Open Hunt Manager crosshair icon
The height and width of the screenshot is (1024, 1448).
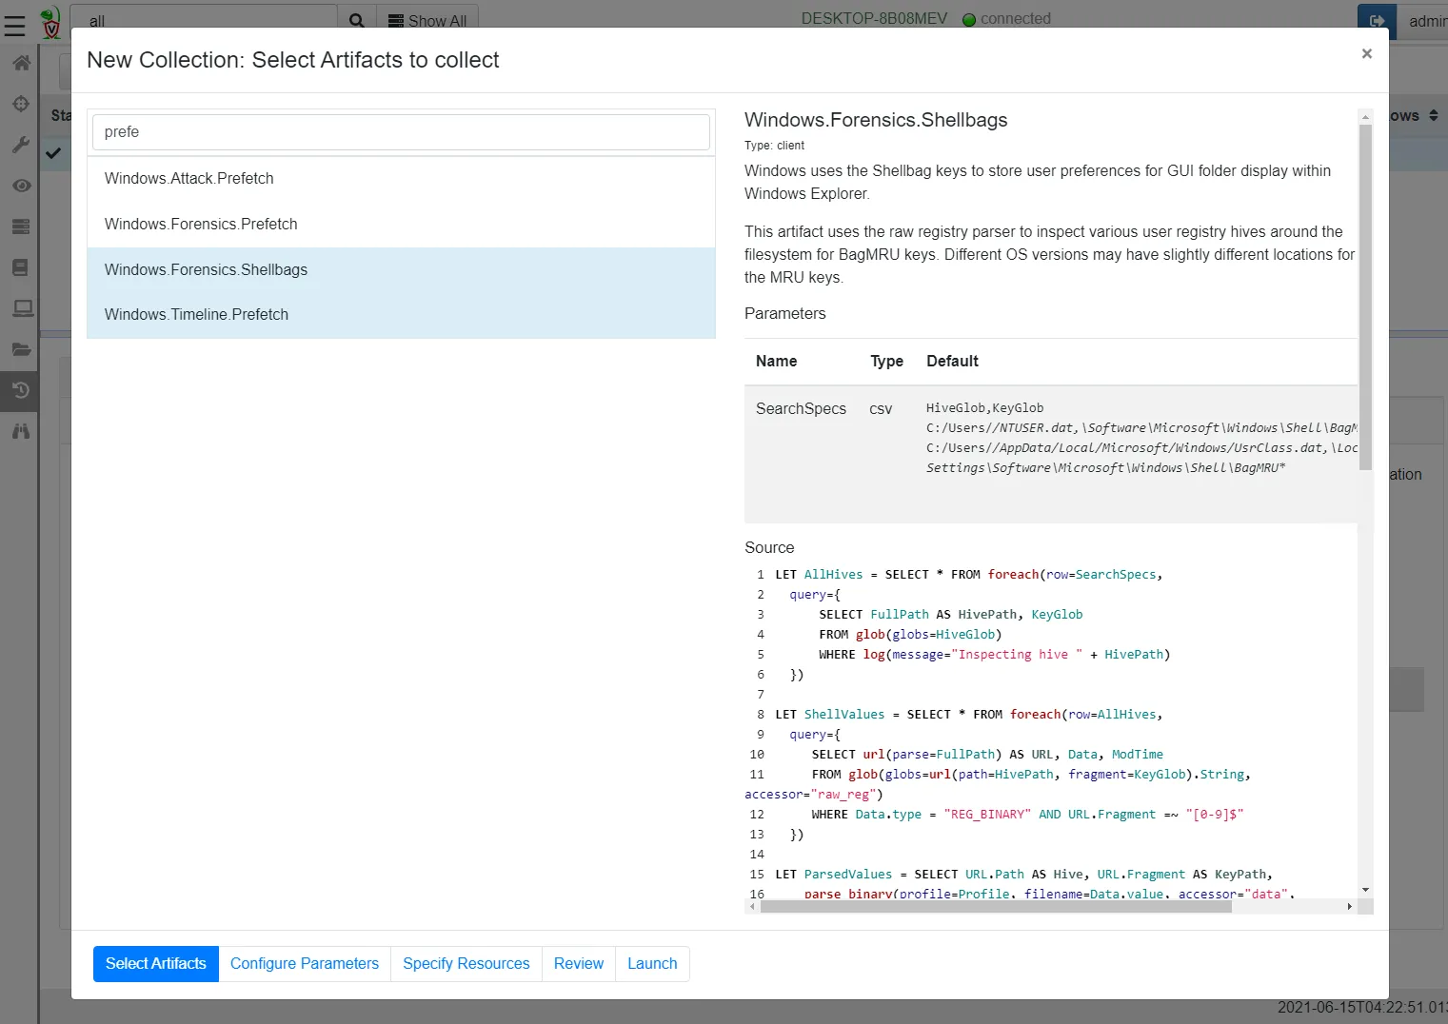tap(20, 104)
